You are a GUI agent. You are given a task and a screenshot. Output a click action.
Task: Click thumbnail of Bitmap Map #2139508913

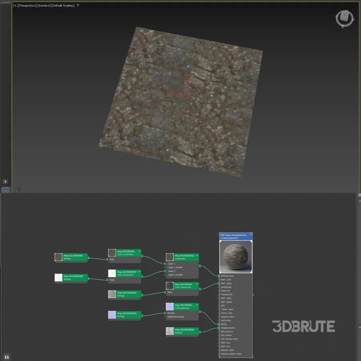[59, 257]
